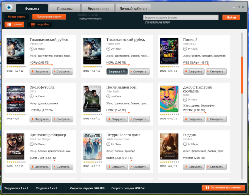Click the Загружается 1 из 1 status
This screenshot has width=249, height=195.
pos(16,188)
